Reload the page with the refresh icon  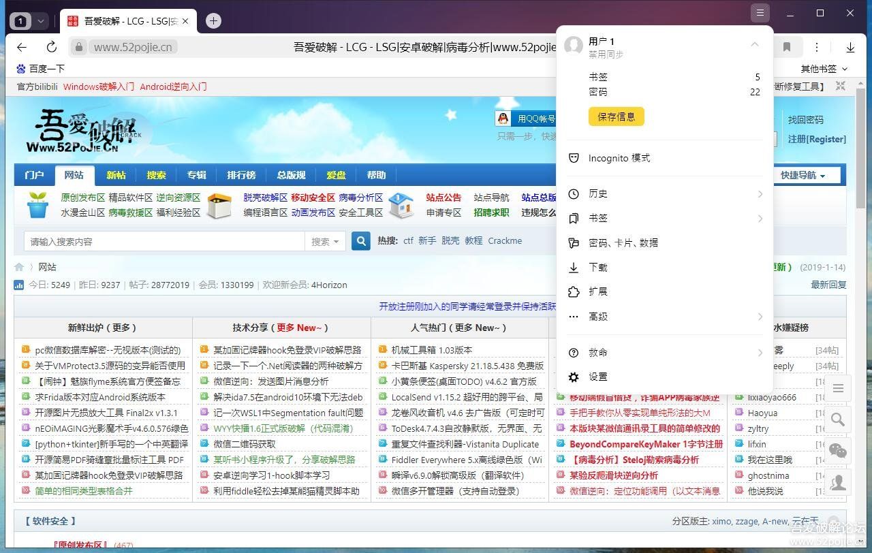[51, 46]
